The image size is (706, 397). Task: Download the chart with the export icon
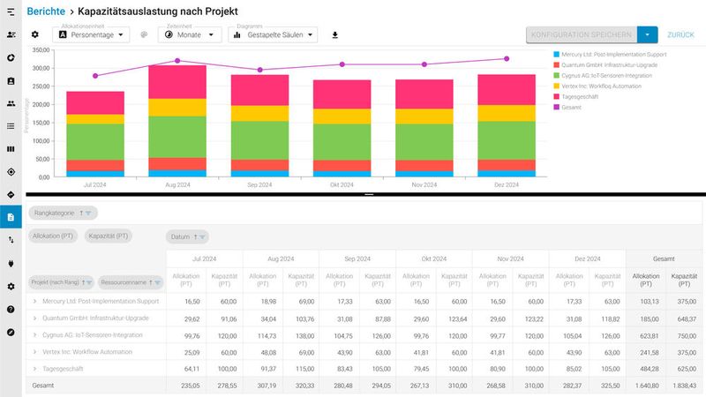click(334, 35)
